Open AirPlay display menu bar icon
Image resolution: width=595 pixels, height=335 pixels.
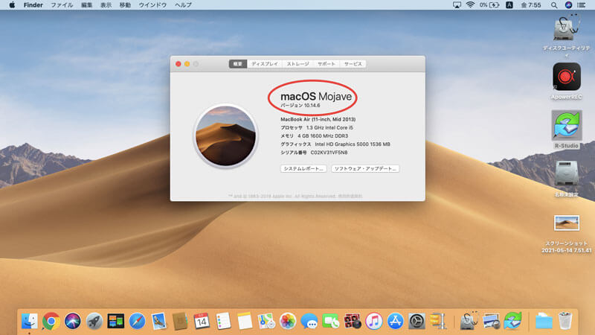click(x=457, y=5)
